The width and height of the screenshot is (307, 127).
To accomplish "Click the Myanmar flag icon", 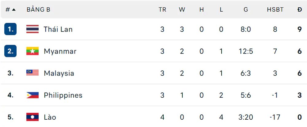I will (33, 51).
